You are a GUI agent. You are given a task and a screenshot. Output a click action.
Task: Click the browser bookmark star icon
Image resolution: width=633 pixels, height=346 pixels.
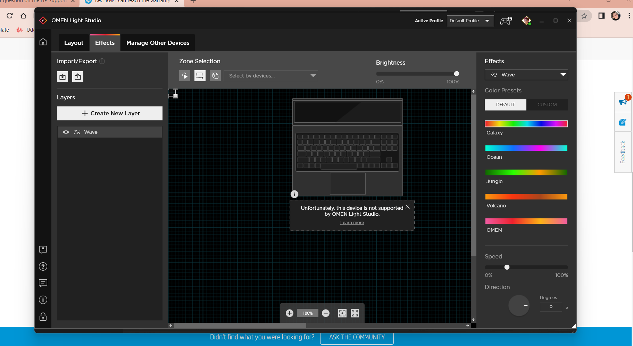584,16
